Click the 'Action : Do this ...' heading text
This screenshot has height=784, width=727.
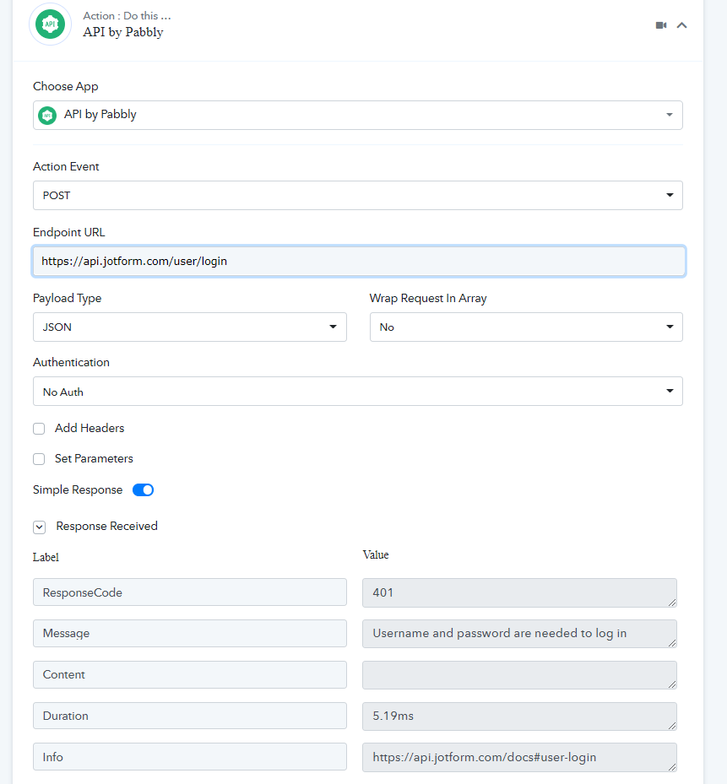pyautogui.click(x=127, y=16)
